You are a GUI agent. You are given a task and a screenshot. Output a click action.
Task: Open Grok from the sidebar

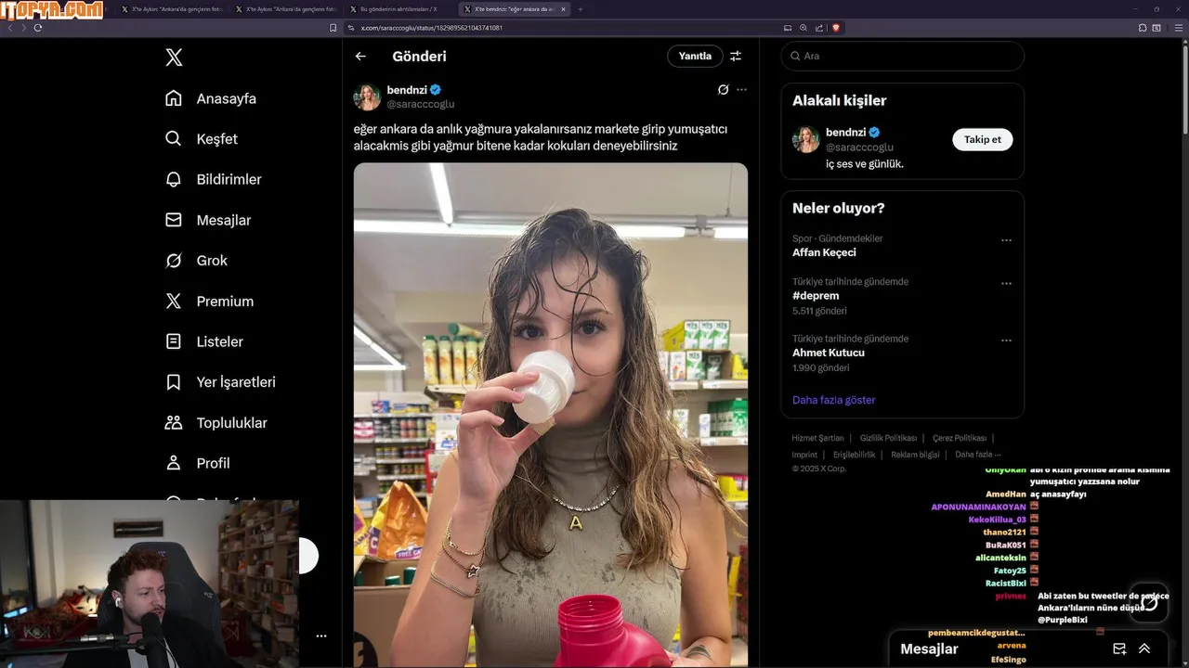point(196,261)
